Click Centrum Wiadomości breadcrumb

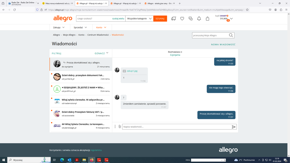[98, 35]
